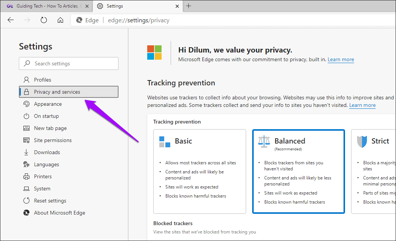Open the home page via the house icon
396x241 pixels.
point(60,20)
